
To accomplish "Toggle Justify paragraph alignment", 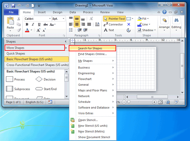I will 89,24.
